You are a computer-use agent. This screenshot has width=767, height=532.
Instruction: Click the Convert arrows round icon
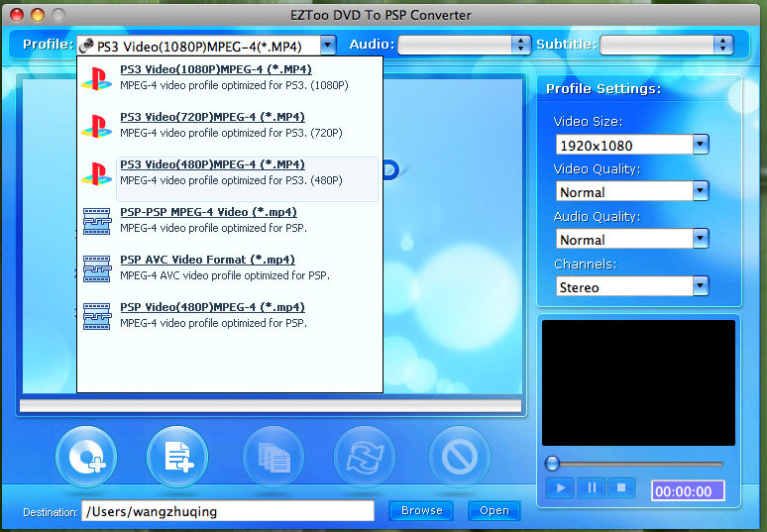click(365, 457)
